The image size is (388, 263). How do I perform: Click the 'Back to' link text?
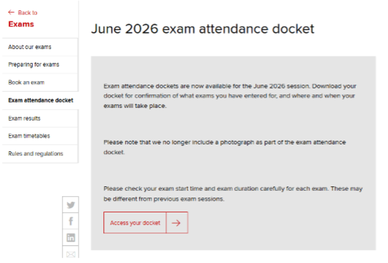click(x=27, y=13)
